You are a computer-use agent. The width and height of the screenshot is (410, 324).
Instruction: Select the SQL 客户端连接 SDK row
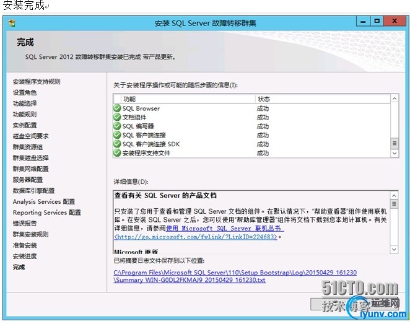point(251,144)
